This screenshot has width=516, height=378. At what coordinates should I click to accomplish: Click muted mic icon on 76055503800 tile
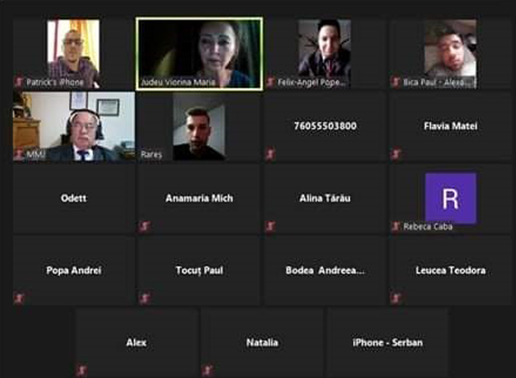point(271,153)
